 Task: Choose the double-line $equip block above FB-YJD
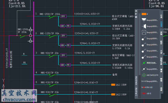[x=150, y=81]
